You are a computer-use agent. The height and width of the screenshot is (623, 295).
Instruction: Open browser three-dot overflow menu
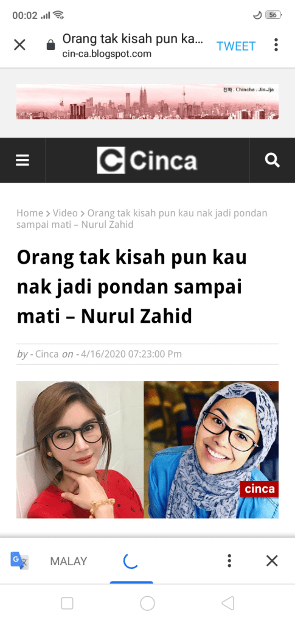click(276, 45)
